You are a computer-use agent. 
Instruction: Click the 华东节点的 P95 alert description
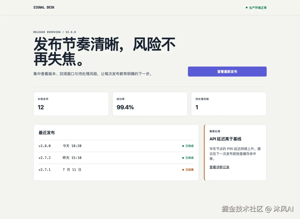pos(235,154)
